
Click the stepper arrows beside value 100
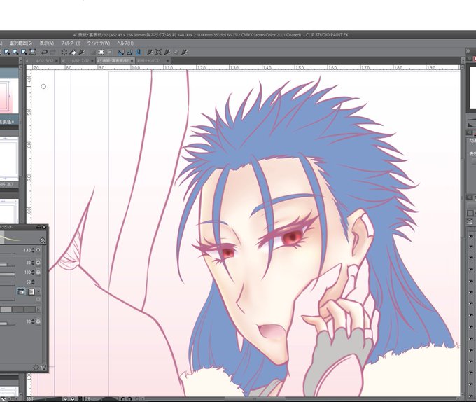(33, 272)
